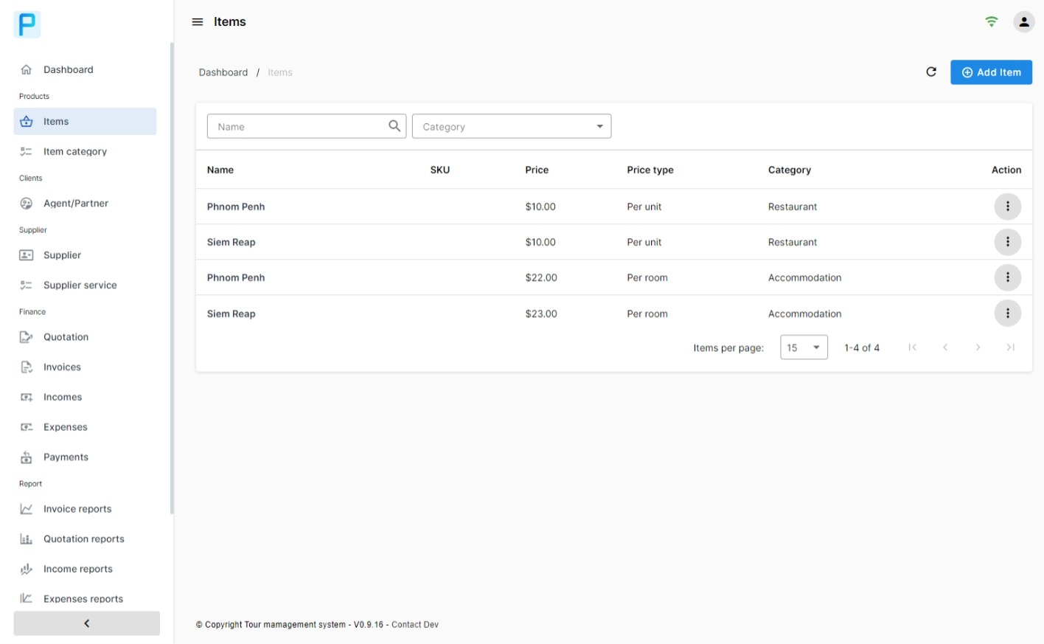
Task: Click Accommodation in the $23.00 row
Action: (804, 314)
